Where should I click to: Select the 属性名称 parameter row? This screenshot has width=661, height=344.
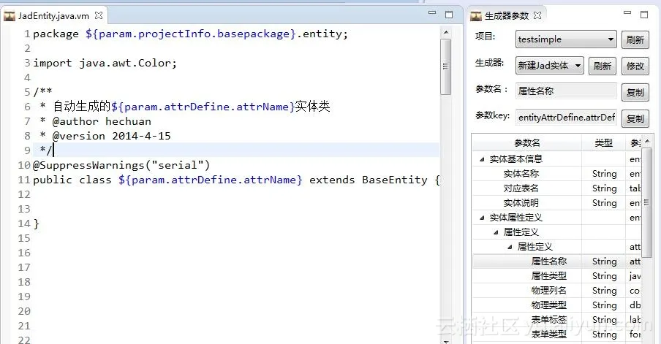pyautogui.click(x=556, y=261)
